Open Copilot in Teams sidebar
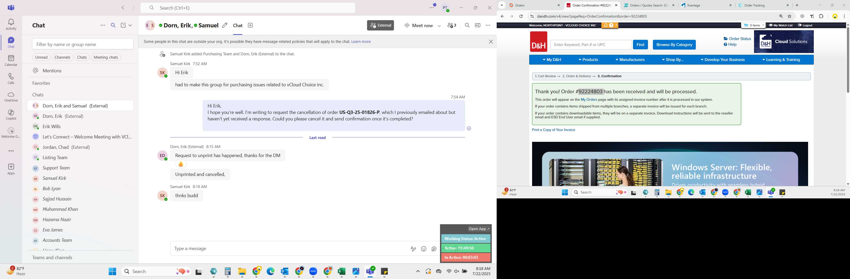 tap(11, 115)
